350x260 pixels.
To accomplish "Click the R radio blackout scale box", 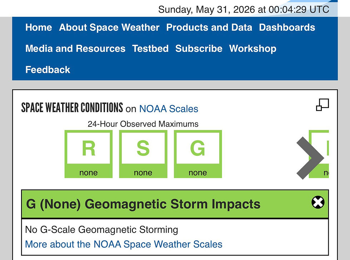I will pyautogui.click(x=89, y=154).
